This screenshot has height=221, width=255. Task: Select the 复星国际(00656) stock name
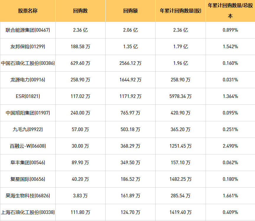pyautogui.click(x=28, y=179)
